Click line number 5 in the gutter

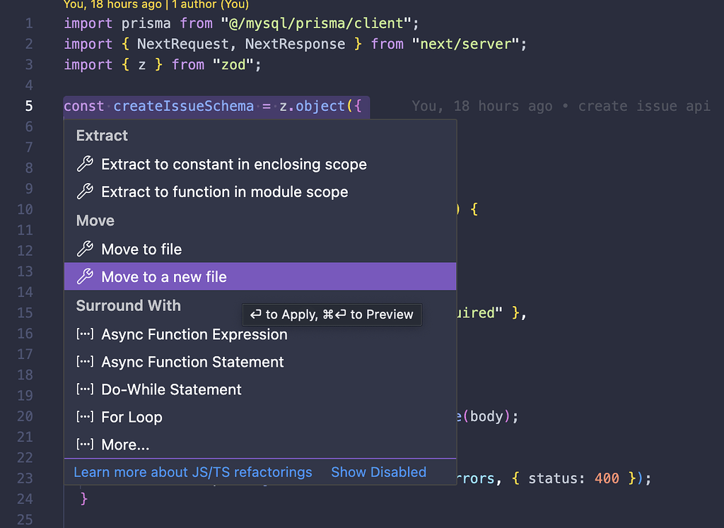pyautogui.click(x=28, y=106)
